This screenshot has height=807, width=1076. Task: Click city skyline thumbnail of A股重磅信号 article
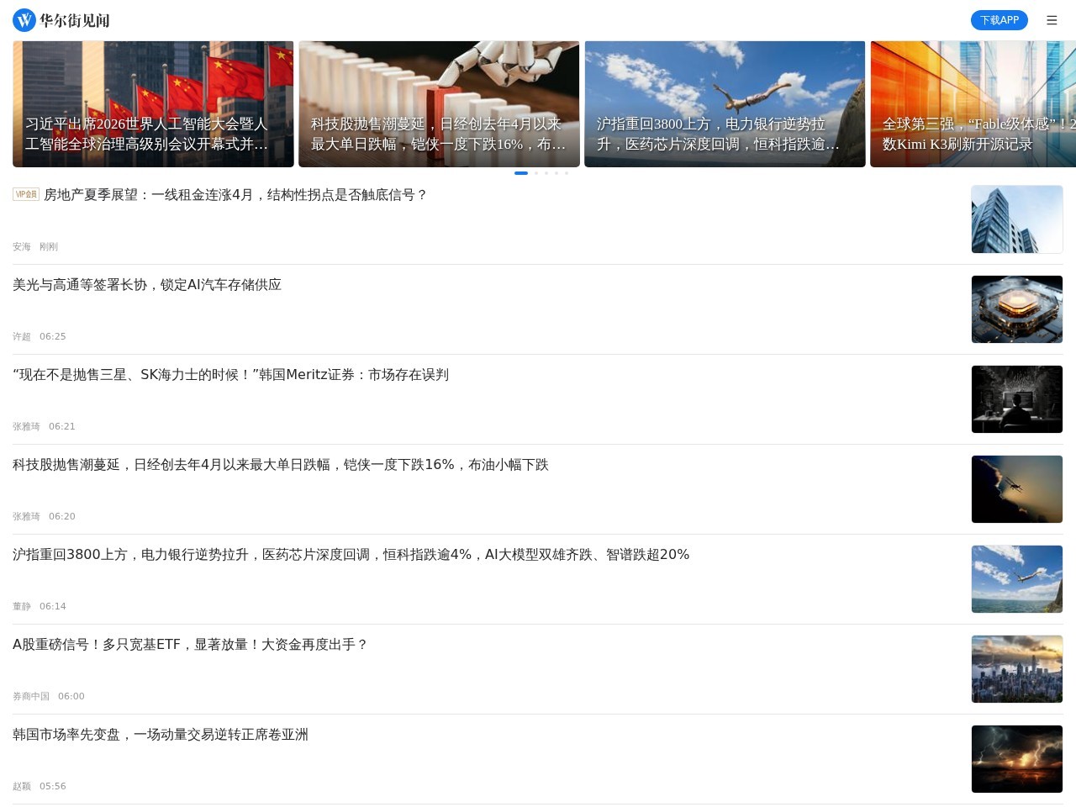tap(1017, 669)
